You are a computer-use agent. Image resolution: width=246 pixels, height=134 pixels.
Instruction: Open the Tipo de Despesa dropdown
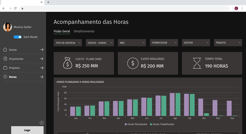(68, 43)
